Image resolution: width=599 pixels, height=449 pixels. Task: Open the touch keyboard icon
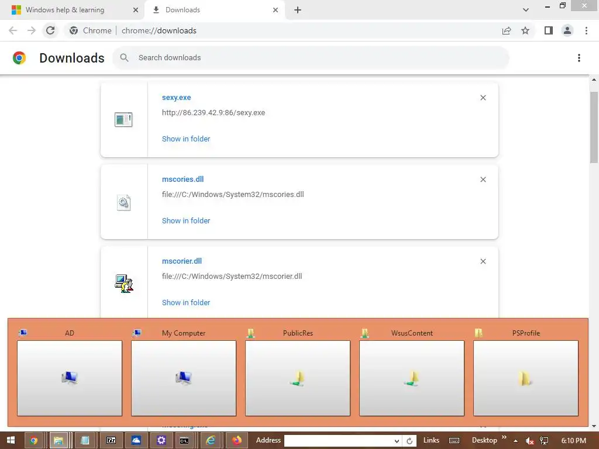tap(454, 441)
